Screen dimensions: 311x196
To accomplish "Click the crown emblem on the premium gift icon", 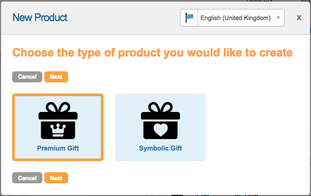I will pos(58,130).
